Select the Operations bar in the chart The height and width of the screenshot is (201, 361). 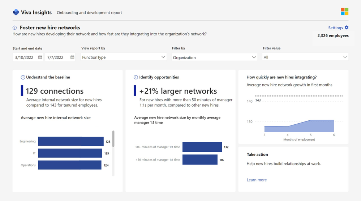[70, 165]
